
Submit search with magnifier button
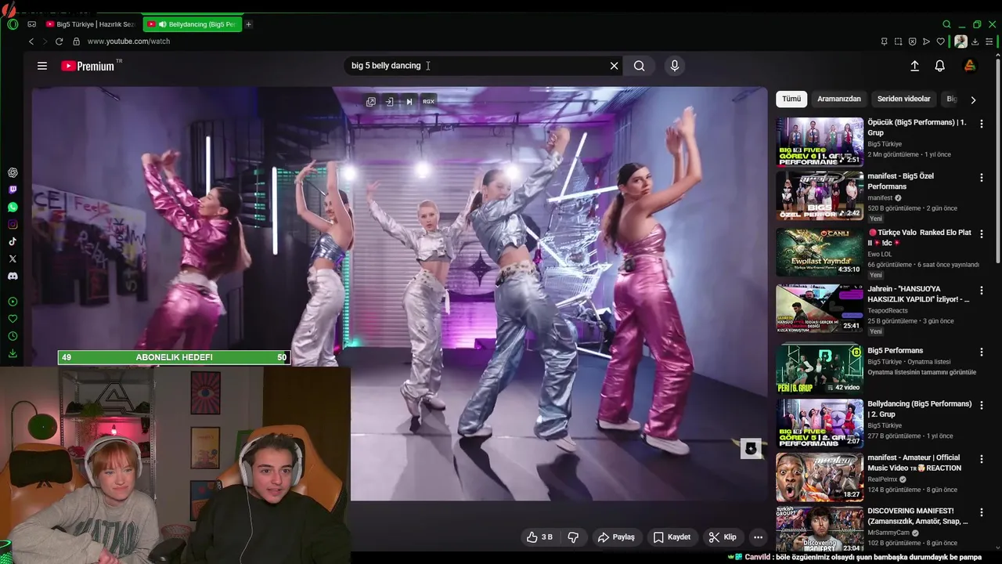(640, 66)
